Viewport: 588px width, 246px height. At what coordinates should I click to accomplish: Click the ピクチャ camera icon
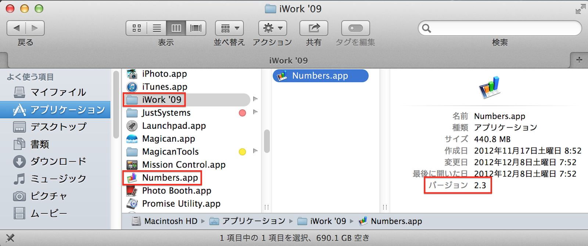pyautogui.click(x=19, y=196)
